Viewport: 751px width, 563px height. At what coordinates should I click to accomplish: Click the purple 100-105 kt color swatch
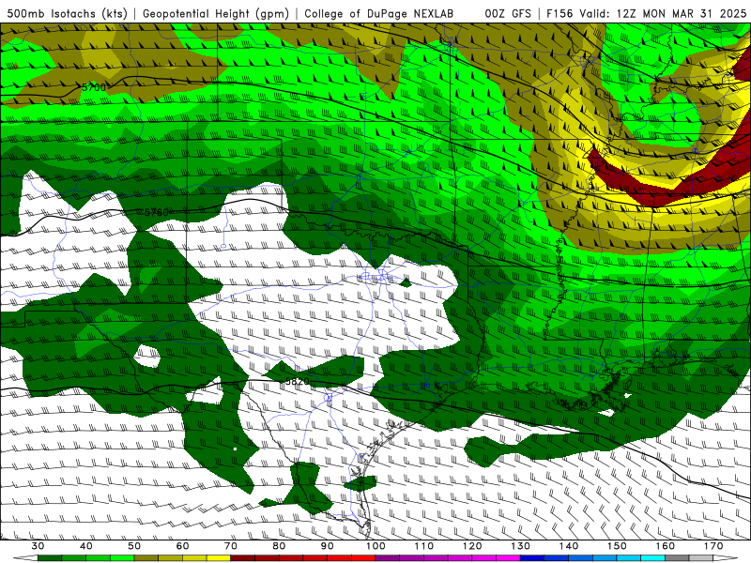coord(388,558)
